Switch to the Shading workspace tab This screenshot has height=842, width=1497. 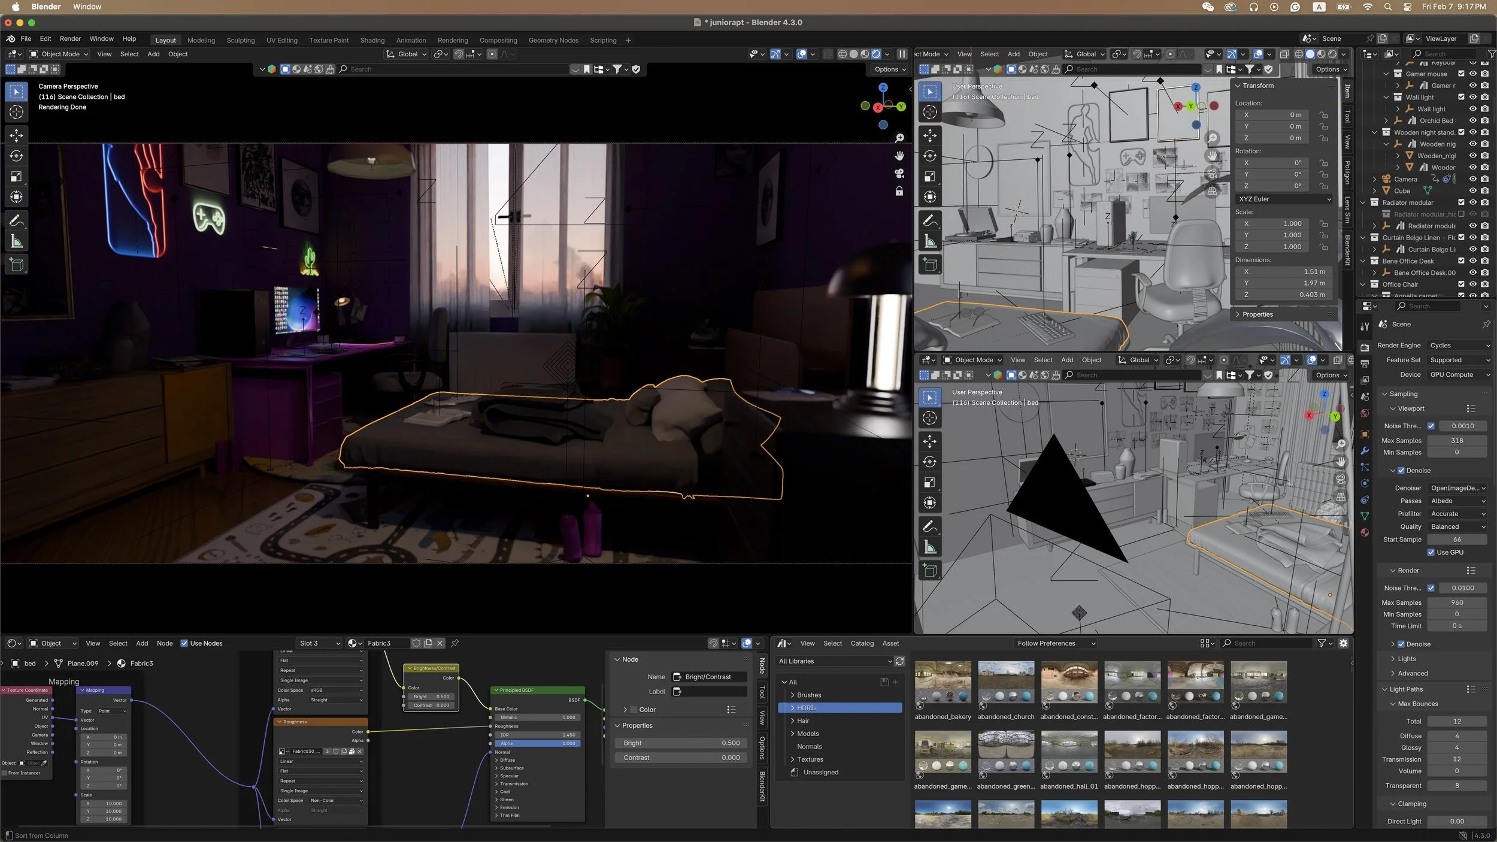tap(372, 40)
